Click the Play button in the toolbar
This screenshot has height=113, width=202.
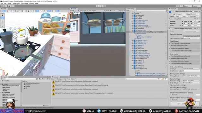[x=98, y=6]
